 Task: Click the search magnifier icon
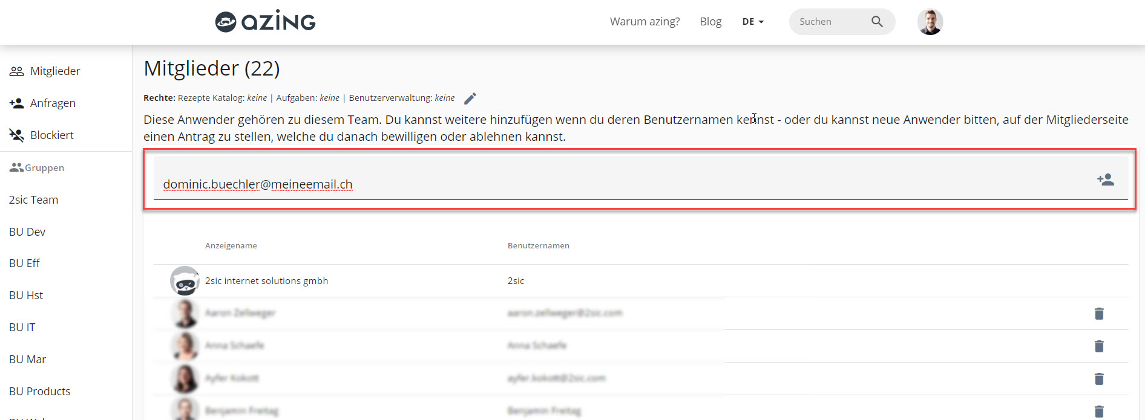point(877,22)
